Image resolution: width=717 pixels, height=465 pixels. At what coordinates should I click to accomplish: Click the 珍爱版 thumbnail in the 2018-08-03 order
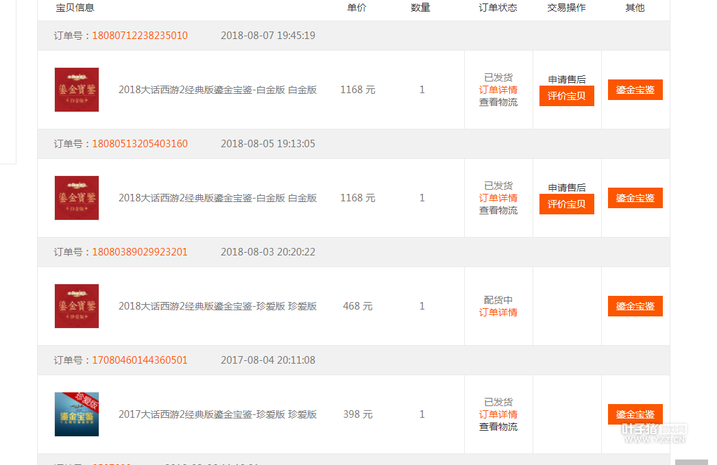pyautogui.click(x=77, y=306)
